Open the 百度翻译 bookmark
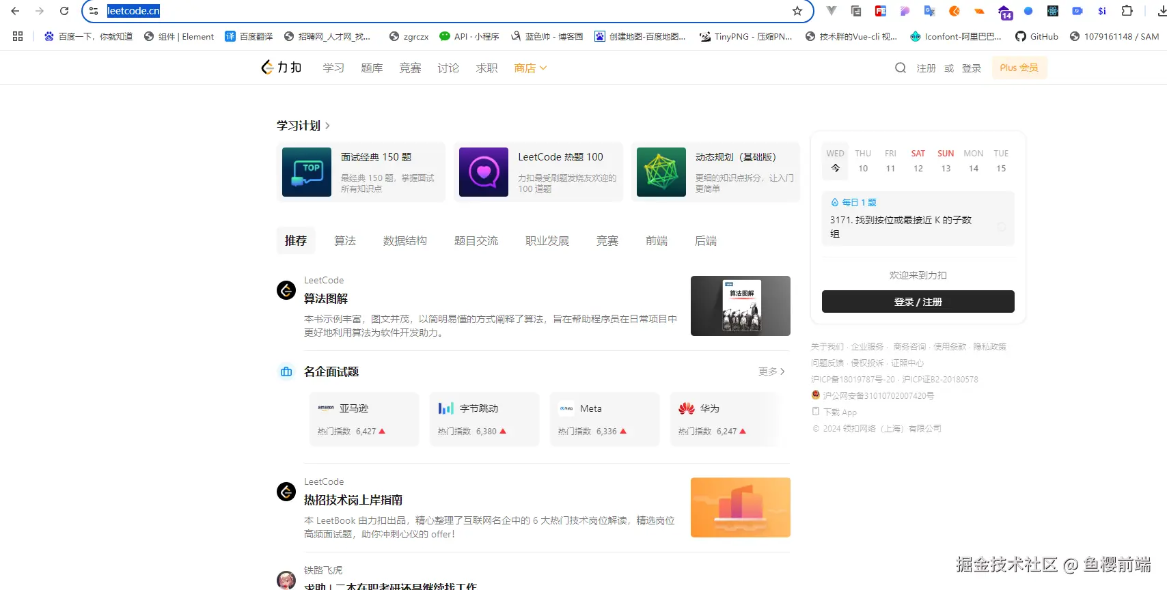 pos(249,36)
